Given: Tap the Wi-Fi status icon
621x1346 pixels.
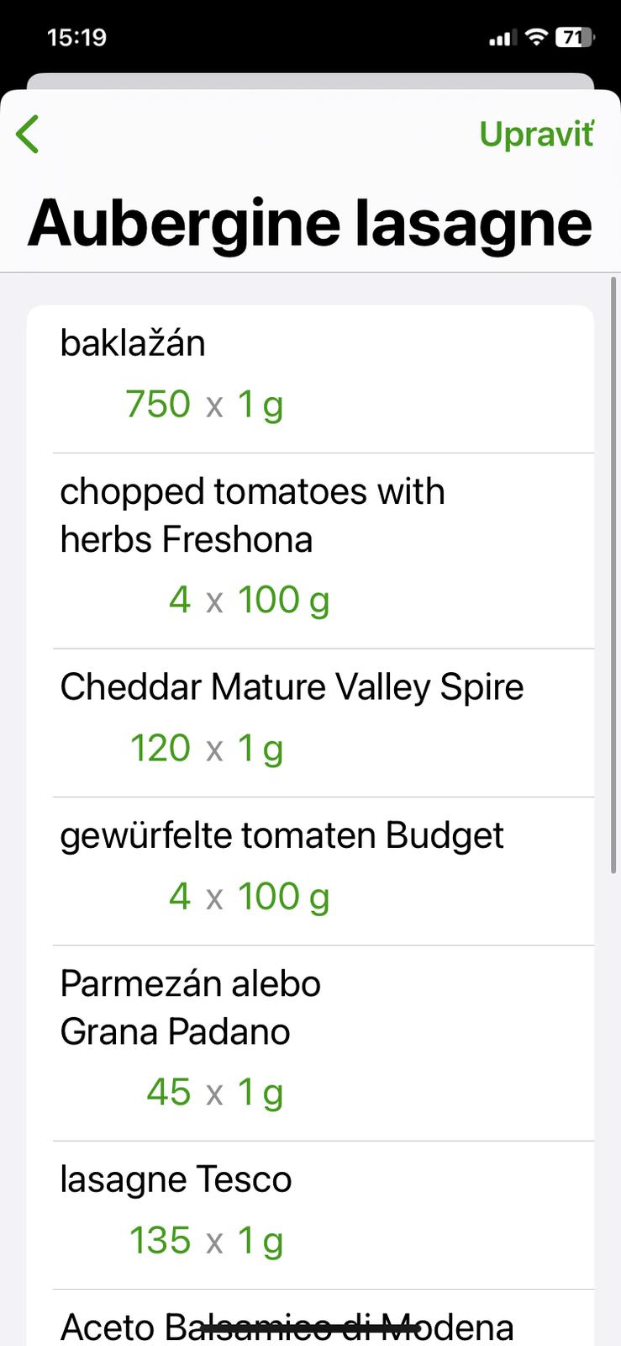Looking at the screenshot, I should (x=535, y=37).
